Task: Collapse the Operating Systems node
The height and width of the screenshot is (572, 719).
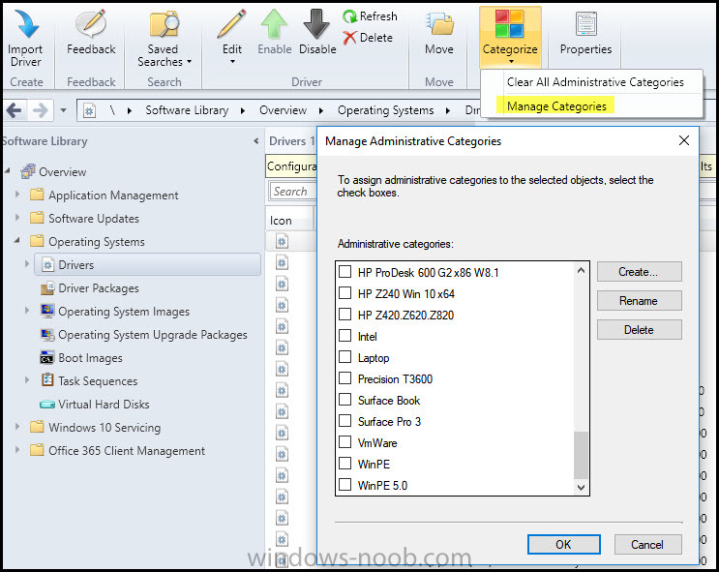Action: [x=17, y=240]
